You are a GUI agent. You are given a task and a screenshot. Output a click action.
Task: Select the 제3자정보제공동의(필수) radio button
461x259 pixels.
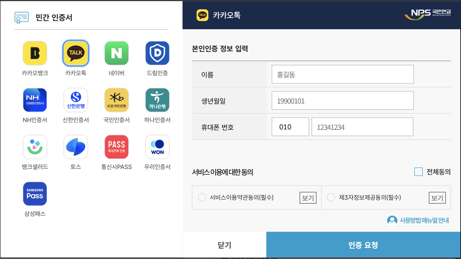(x=331, y=197)
